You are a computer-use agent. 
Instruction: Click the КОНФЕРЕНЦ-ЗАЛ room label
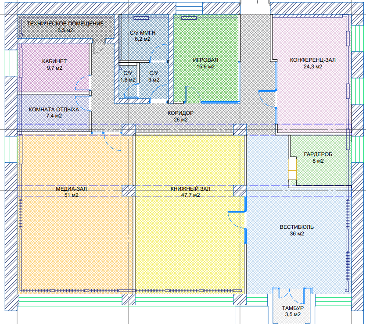point(312,60)
